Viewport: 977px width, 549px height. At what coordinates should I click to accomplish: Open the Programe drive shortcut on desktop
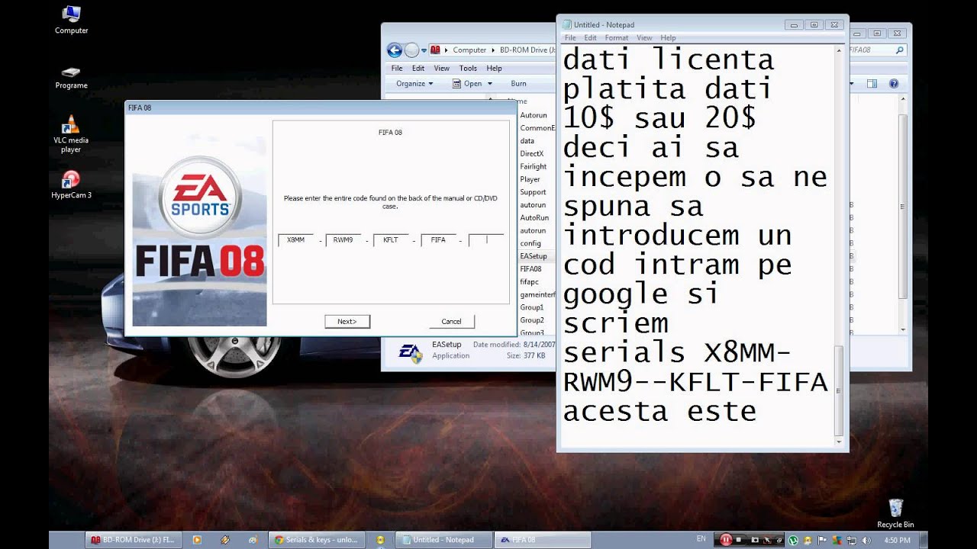(71, 78)
